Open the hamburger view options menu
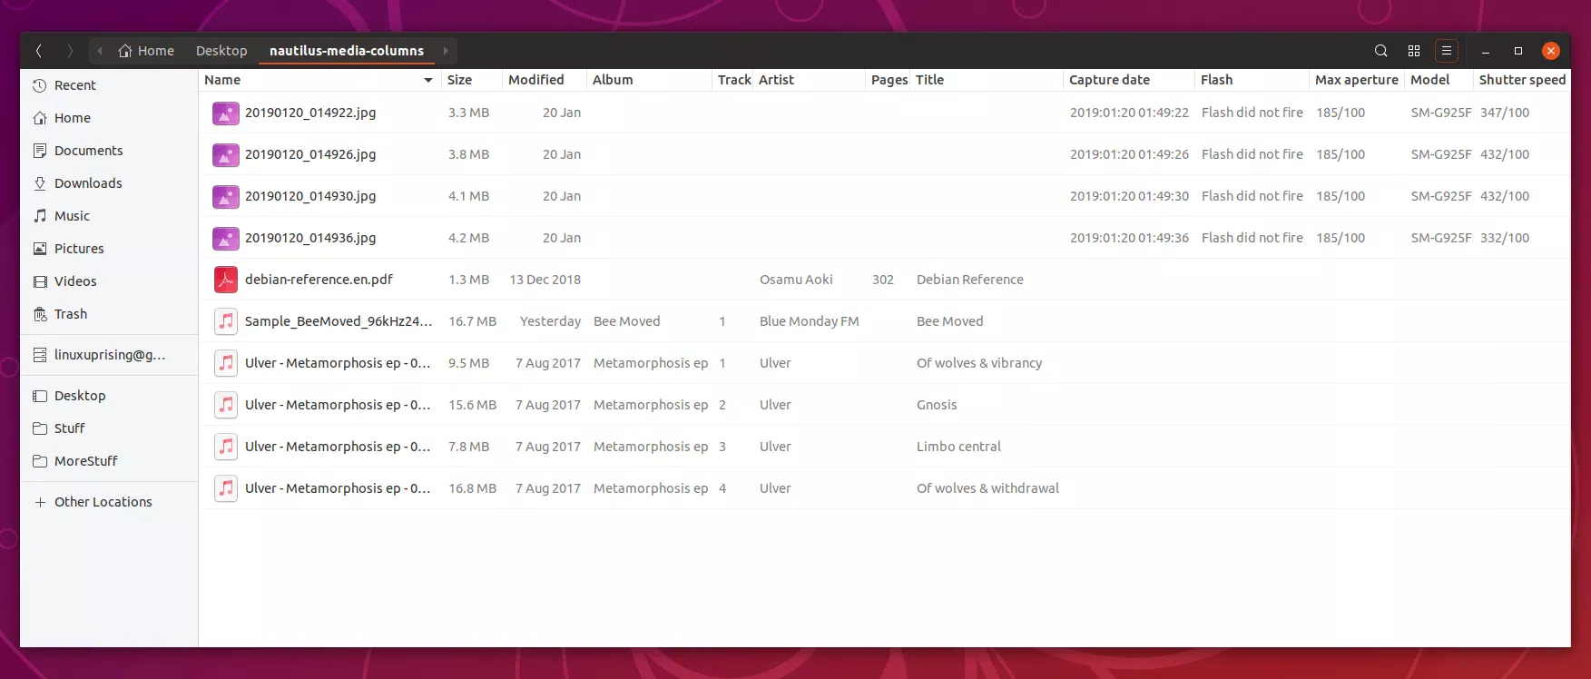 point(1447,51)
